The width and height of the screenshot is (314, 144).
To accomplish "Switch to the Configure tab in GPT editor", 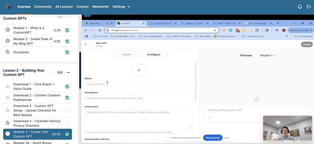I will point(154,54).
